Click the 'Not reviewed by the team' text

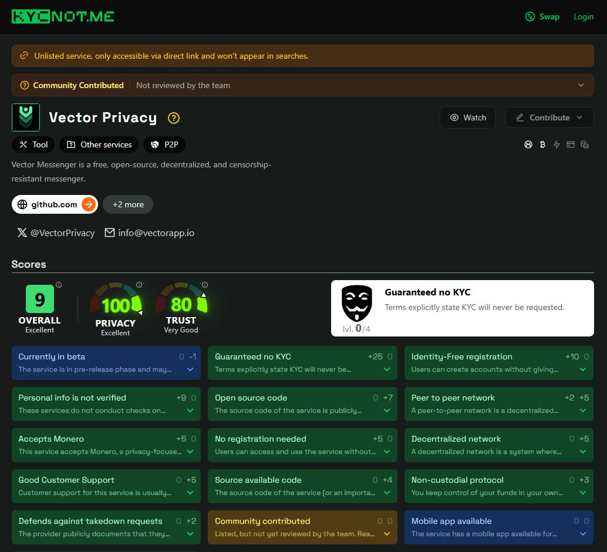pyautogui.click(x=183, y=85)
